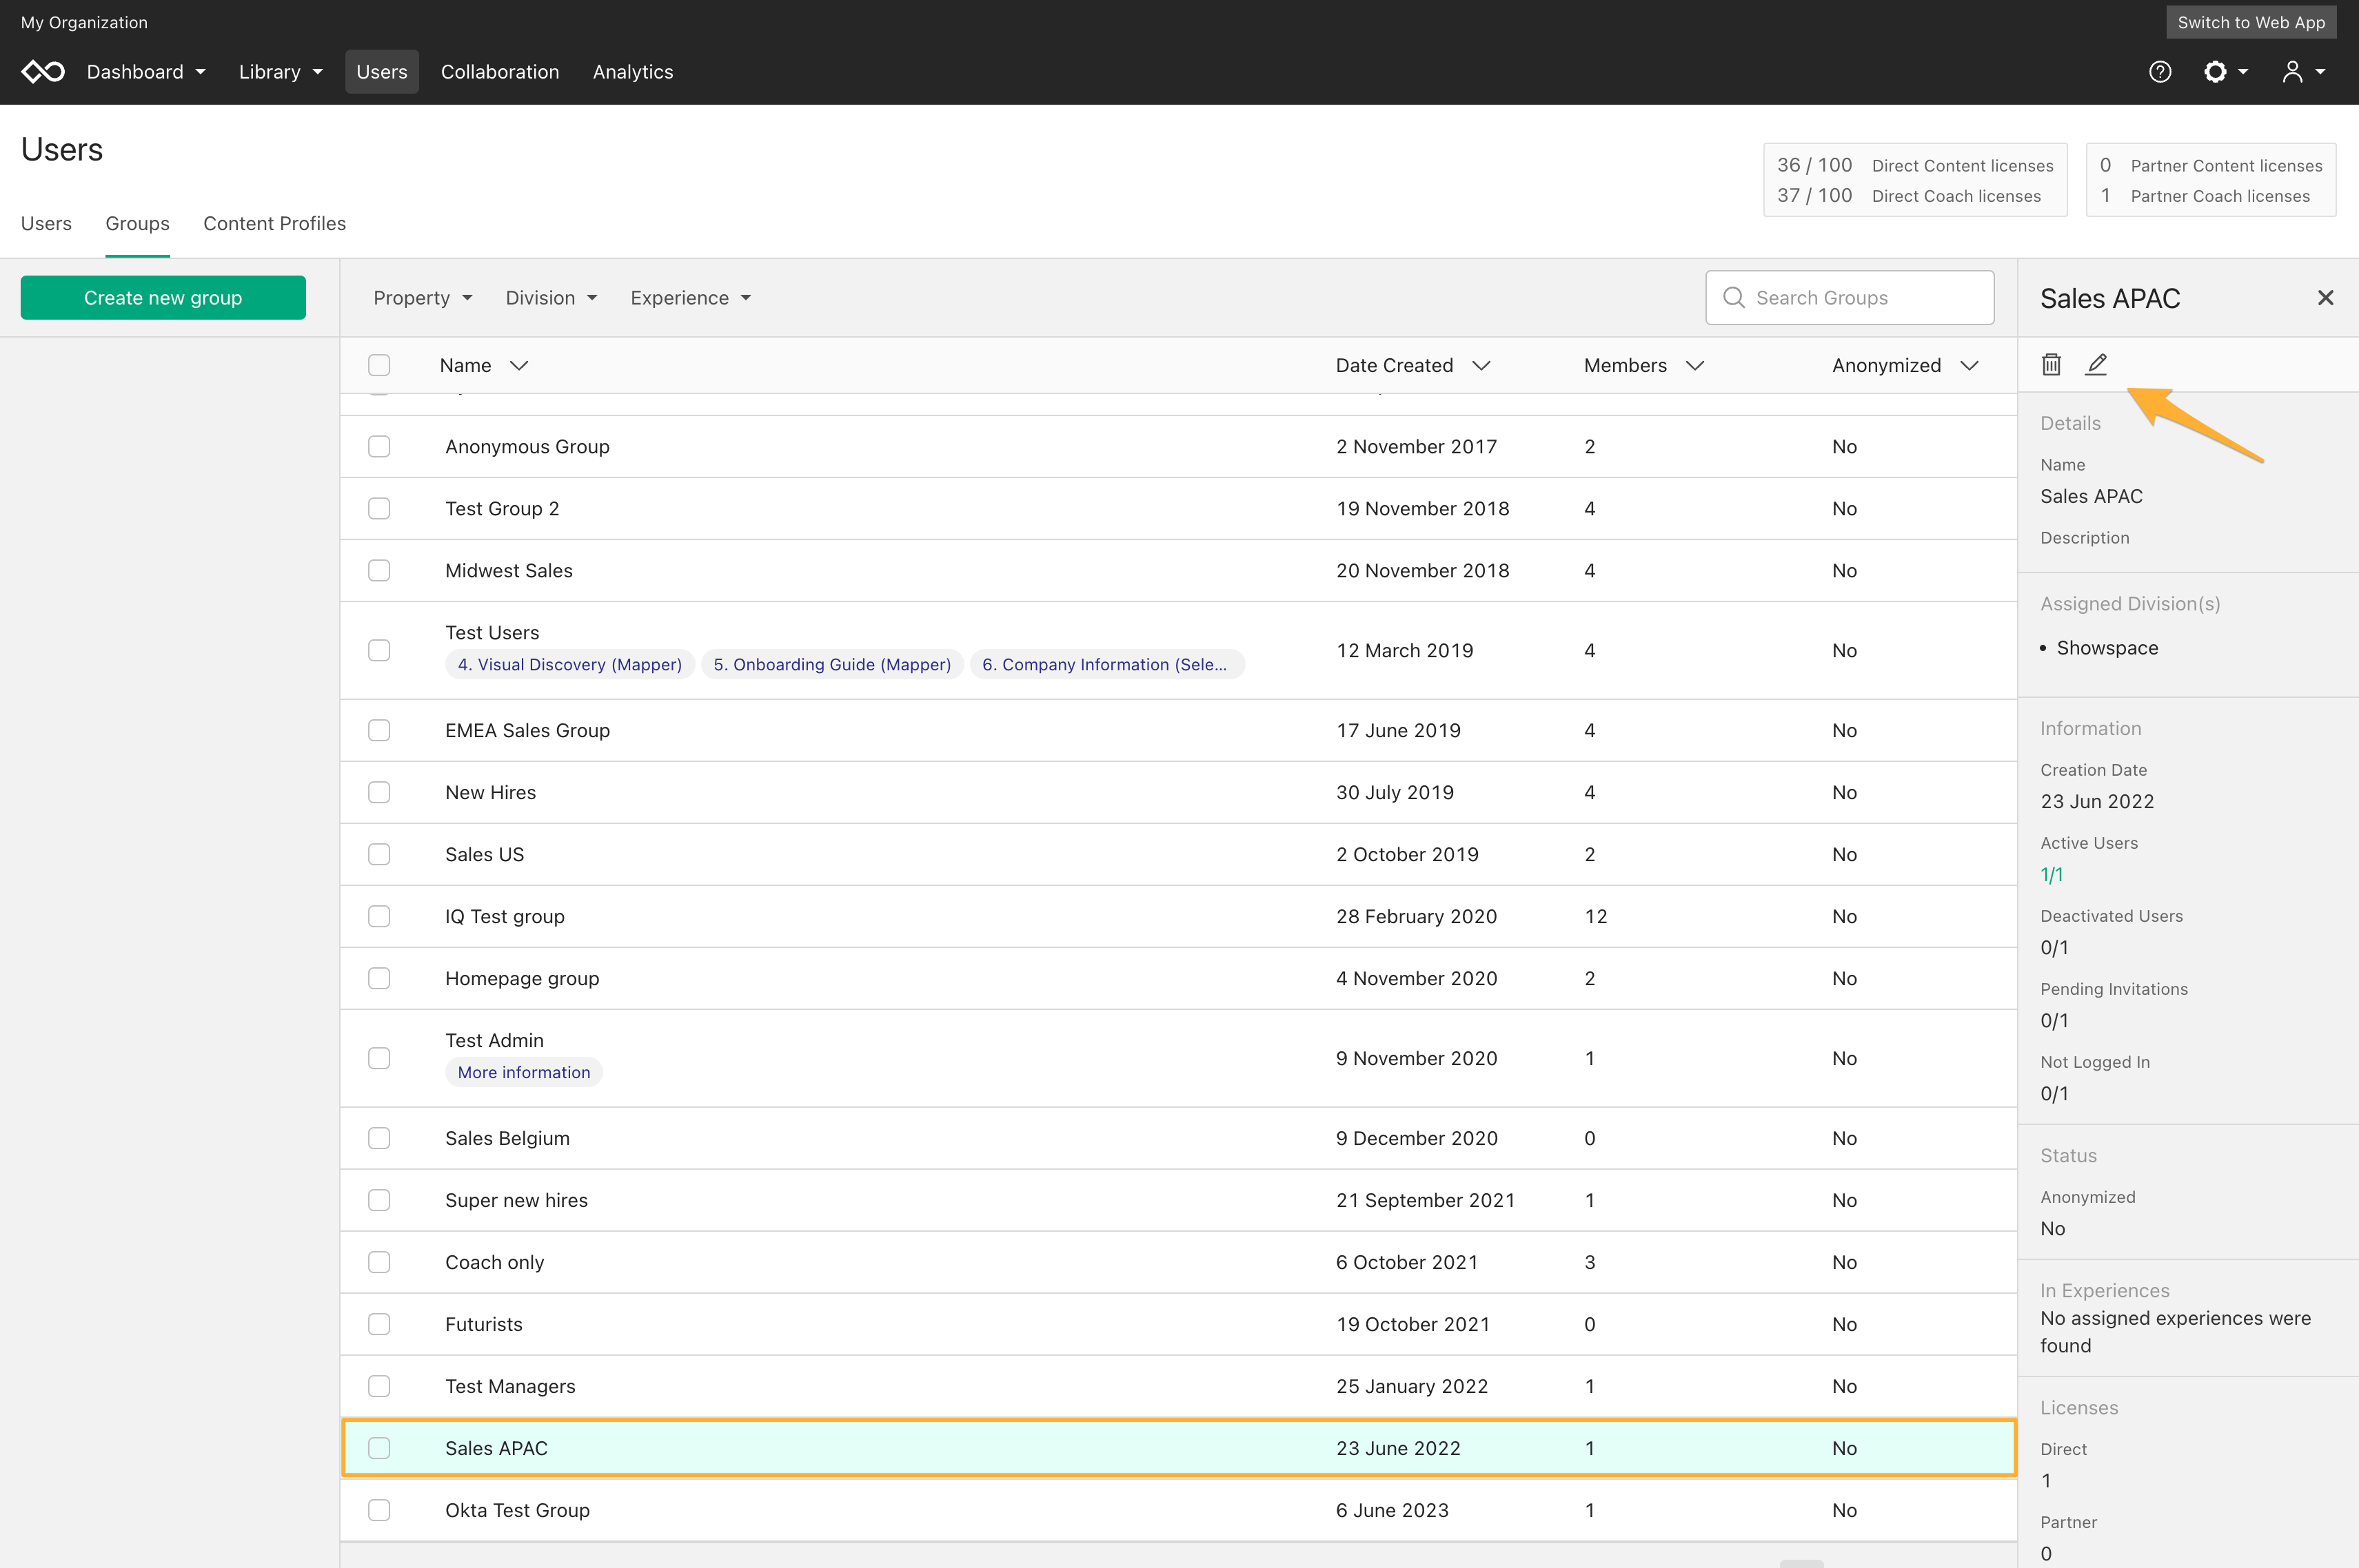This screenshot has width=2359, height=1568.
Task: Click Switch to Web App button
Action: pos(2251,22)
